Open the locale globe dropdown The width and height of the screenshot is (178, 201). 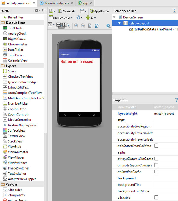coord(79,17)
